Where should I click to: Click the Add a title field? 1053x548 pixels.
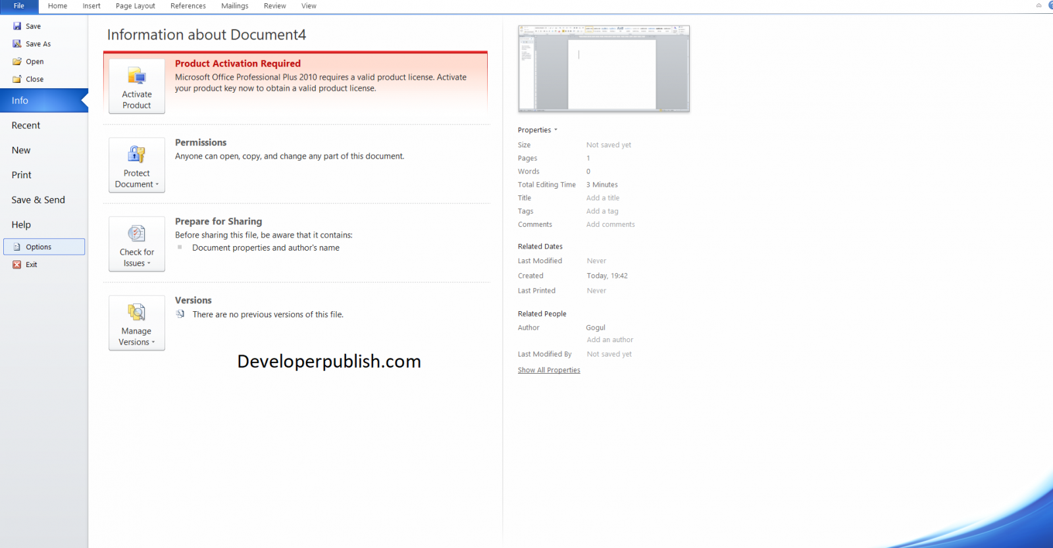pyautogui.click(x=603, y=198)
